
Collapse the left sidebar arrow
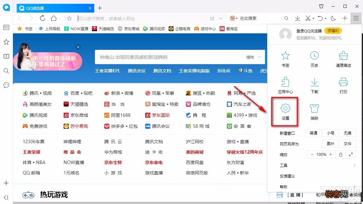coord(6,197)
